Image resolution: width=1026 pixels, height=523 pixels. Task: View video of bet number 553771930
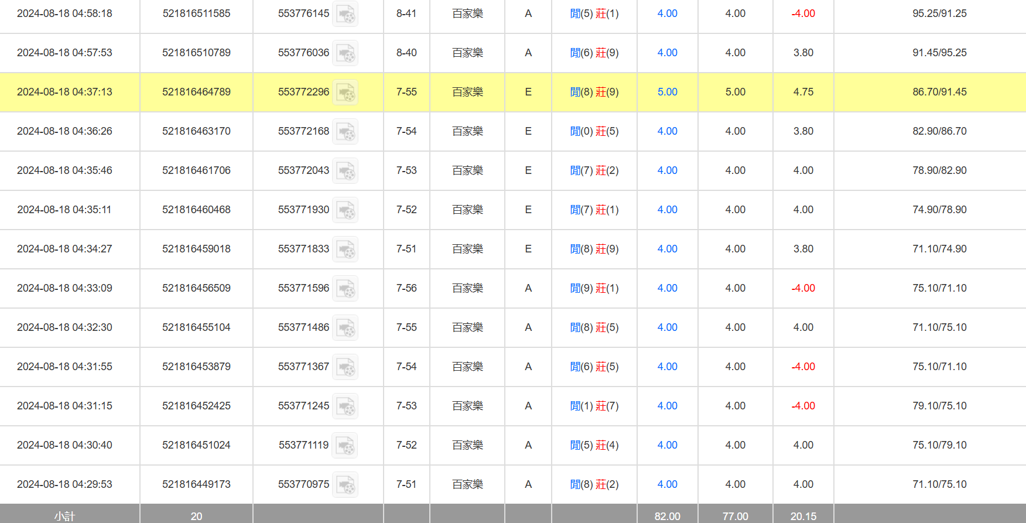point(345,210)
